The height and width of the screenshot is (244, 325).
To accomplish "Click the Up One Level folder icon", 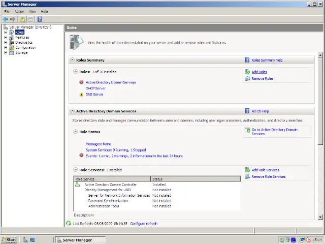I will pos(22,19).
